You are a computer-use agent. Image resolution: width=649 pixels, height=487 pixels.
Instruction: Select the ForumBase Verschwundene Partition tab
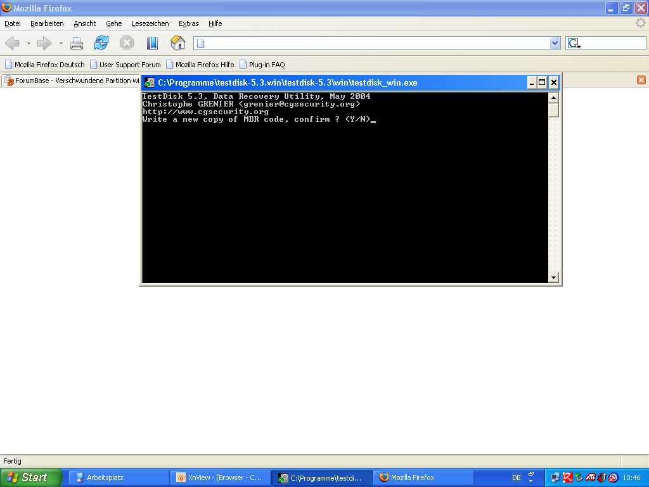click(x=71, y=81)
